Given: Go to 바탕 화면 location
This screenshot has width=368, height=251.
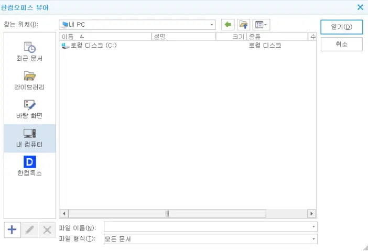Looking at the screenshot, I should [29, 110].
